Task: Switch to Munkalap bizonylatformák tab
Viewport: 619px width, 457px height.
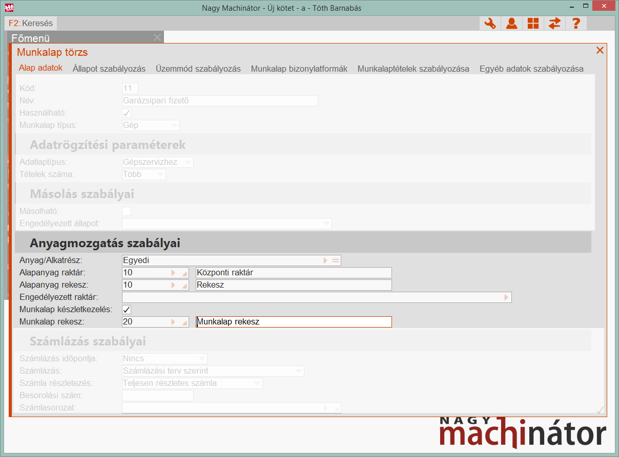Action: pyautogui.click(x=299, y=69)
